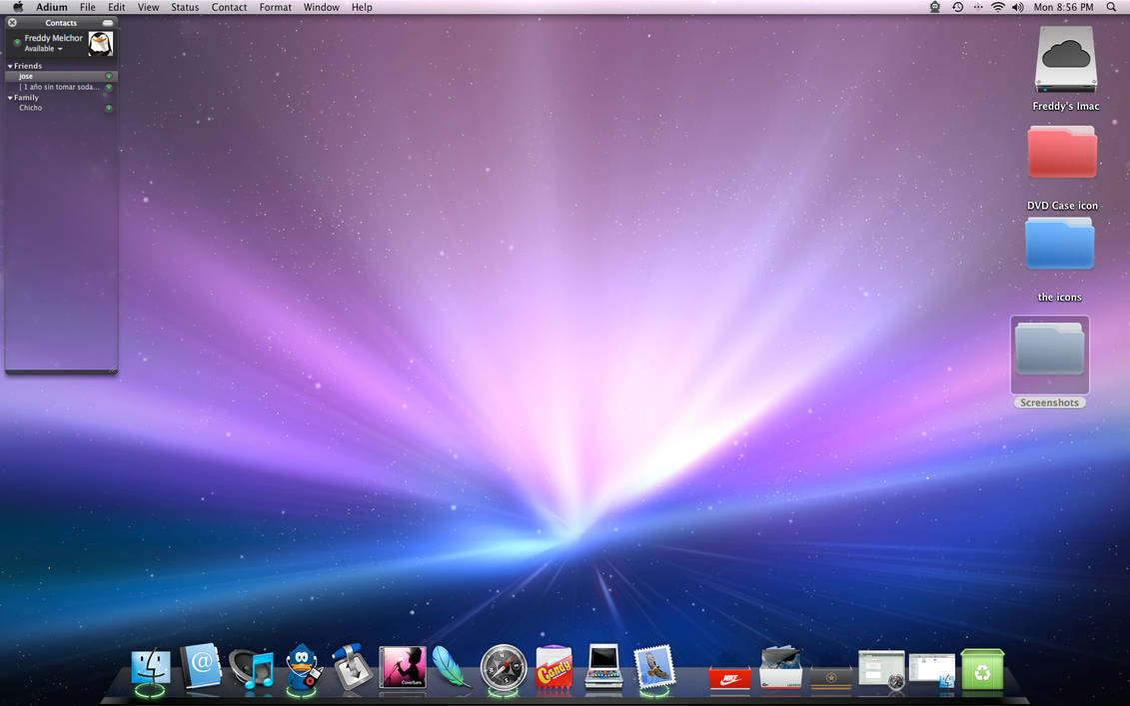The width and height of the screenshot is (1130, 706).
Task: Open iTunes speaker icon in dock
Action: 252,669
